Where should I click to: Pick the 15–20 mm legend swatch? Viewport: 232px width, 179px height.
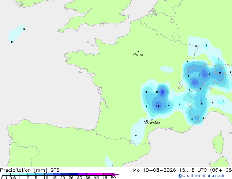point(57,174)
